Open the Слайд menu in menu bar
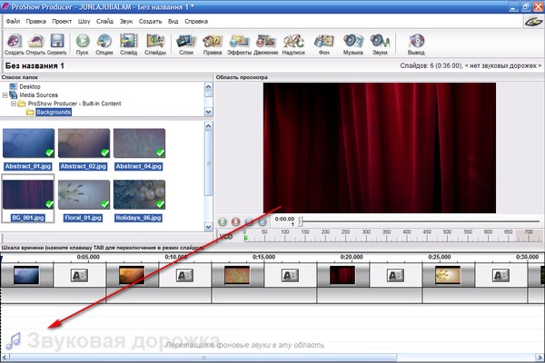This screenshot has width=545, height=363. coord(104,21)
